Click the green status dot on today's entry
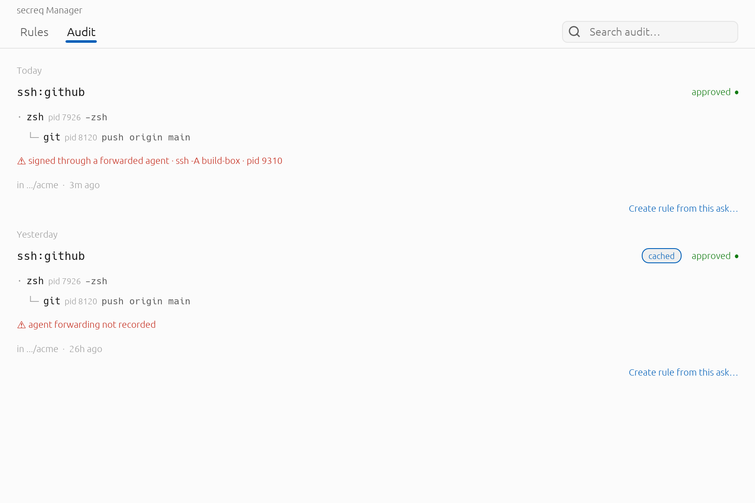 click(x=737, y=92)
